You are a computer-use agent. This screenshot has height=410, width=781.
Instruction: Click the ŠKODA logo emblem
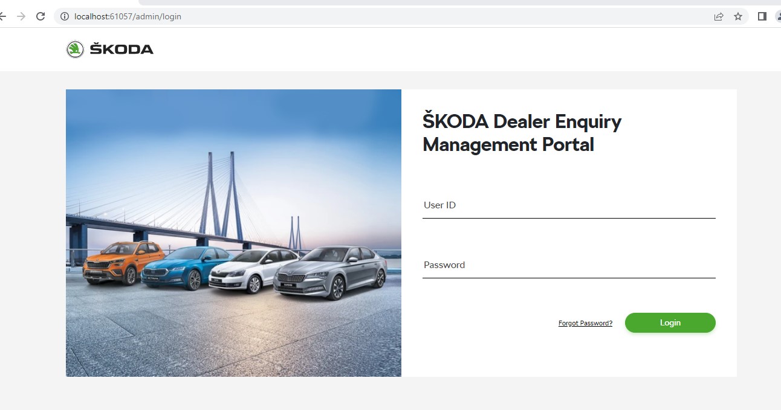coord(75,50)
